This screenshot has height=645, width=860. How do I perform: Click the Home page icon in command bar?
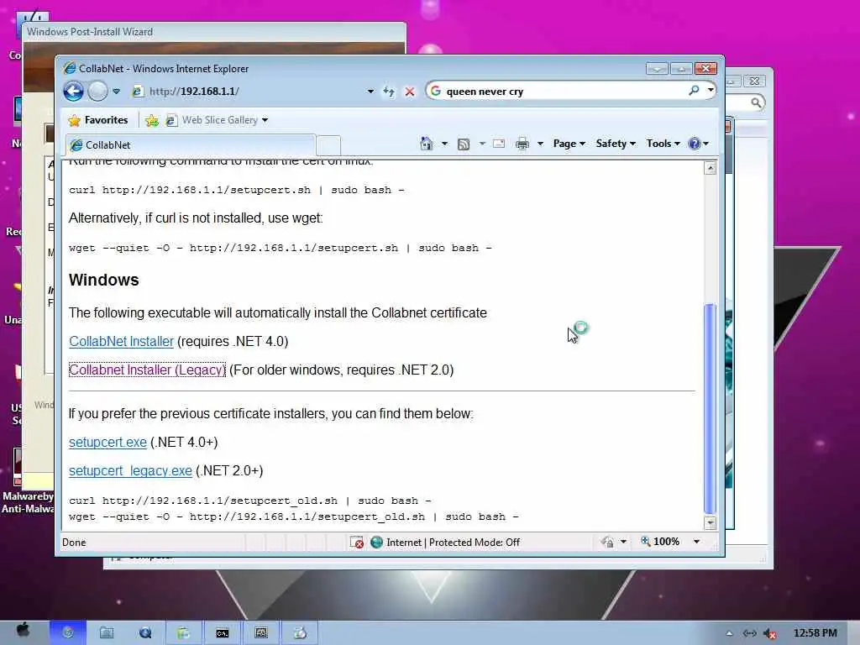click(426, 144)
